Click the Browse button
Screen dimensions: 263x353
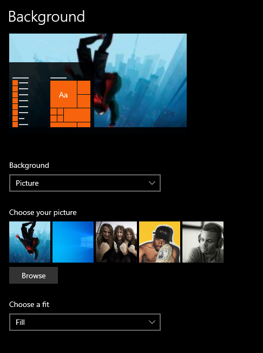click(x=34, y=276)
